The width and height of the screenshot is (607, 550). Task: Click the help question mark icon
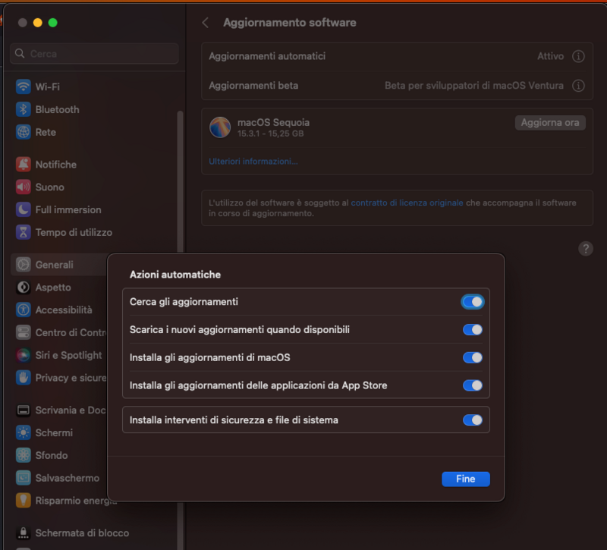tap(585, 248)
